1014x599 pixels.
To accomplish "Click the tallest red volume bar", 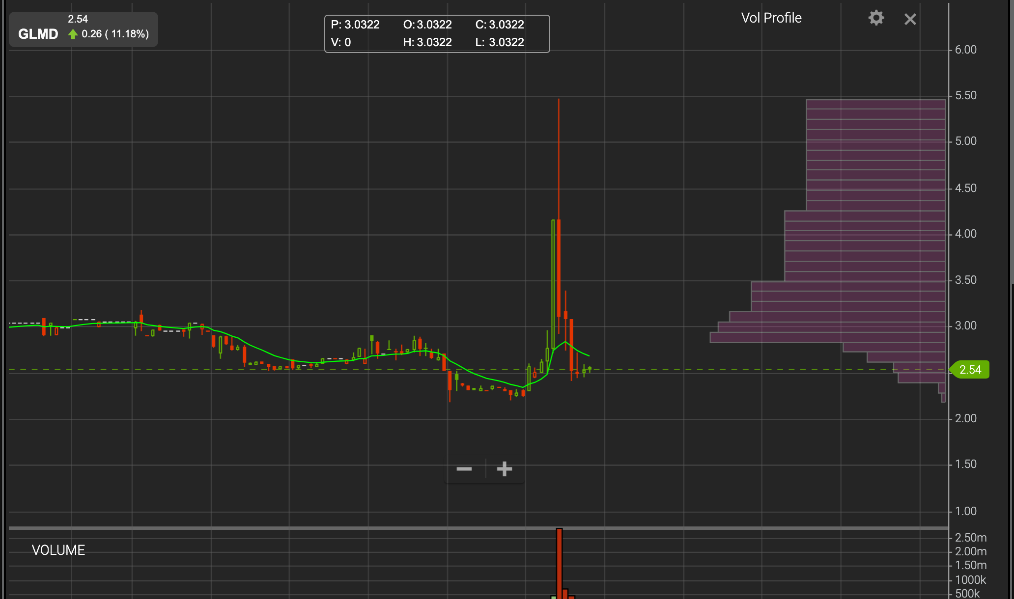I will pos(559,565).
